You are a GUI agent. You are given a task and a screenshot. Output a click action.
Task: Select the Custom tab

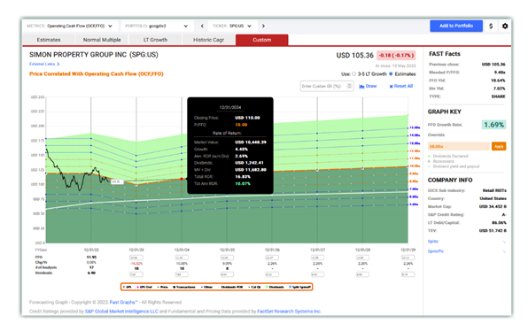pyautogui.click(x=262, y=40)
